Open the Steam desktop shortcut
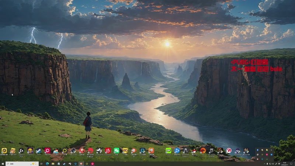 pos(39,151)
